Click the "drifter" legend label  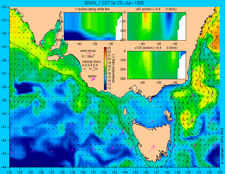(x=92, y=76)
